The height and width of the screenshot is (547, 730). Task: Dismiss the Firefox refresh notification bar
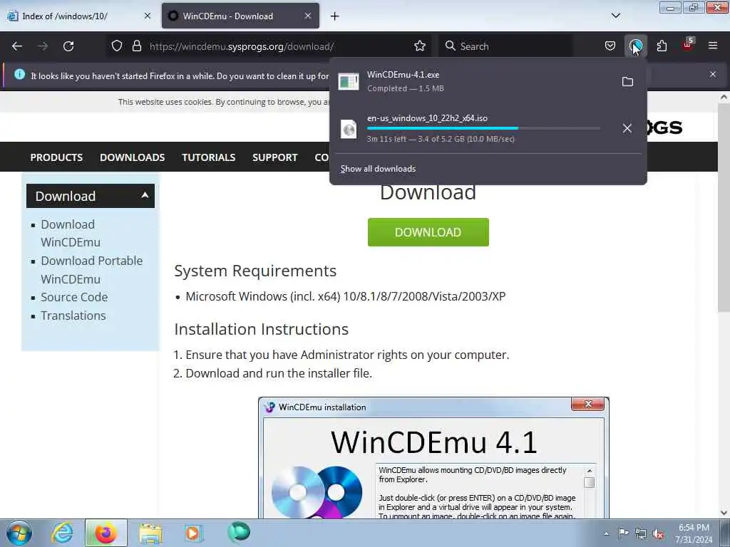713,74
